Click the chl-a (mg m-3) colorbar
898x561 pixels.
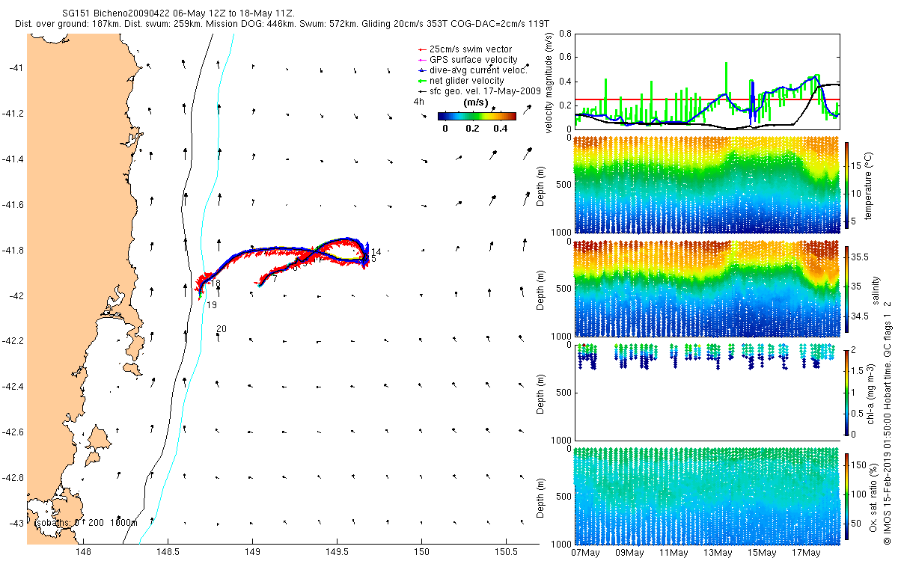[847, 391]
